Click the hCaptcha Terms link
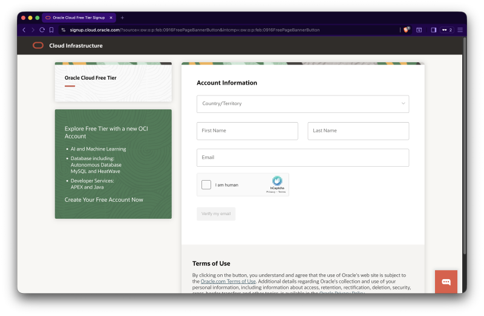Screen dimensions: 484x316 pyautogui.click(x=282, y=192)
